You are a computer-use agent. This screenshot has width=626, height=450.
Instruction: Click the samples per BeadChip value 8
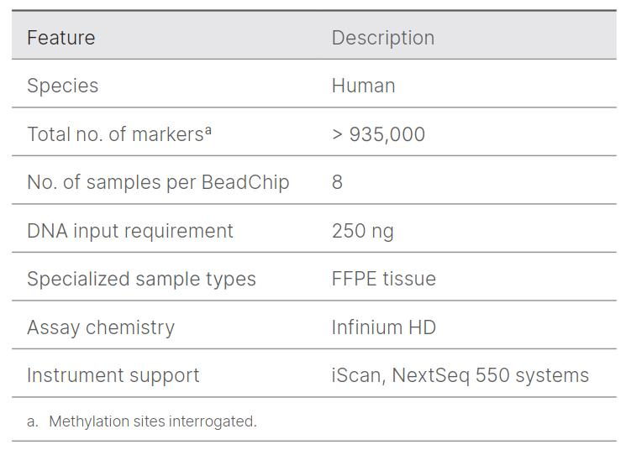[x=337, y=182]
